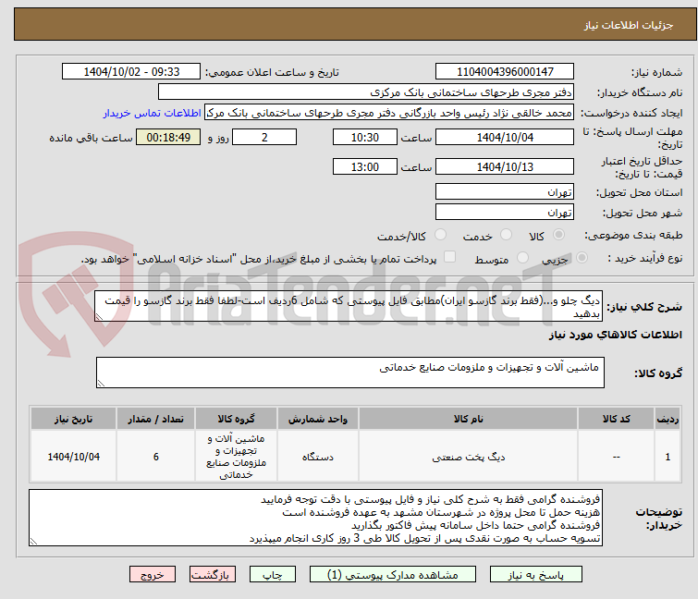Click the 10:30 deadline time field

[365, 138]
